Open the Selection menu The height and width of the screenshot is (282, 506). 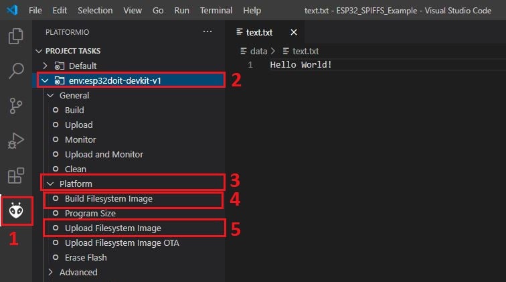click(95, 11)
